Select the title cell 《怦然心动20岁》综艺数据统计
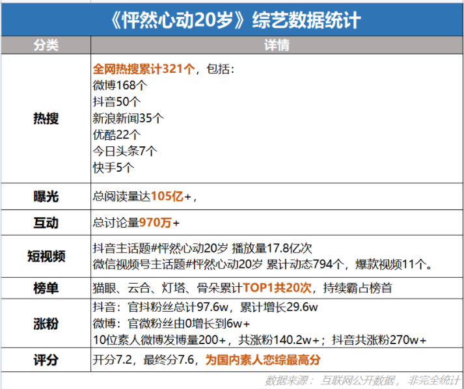This screenshot has width=464, height=389. click(232, 20)
